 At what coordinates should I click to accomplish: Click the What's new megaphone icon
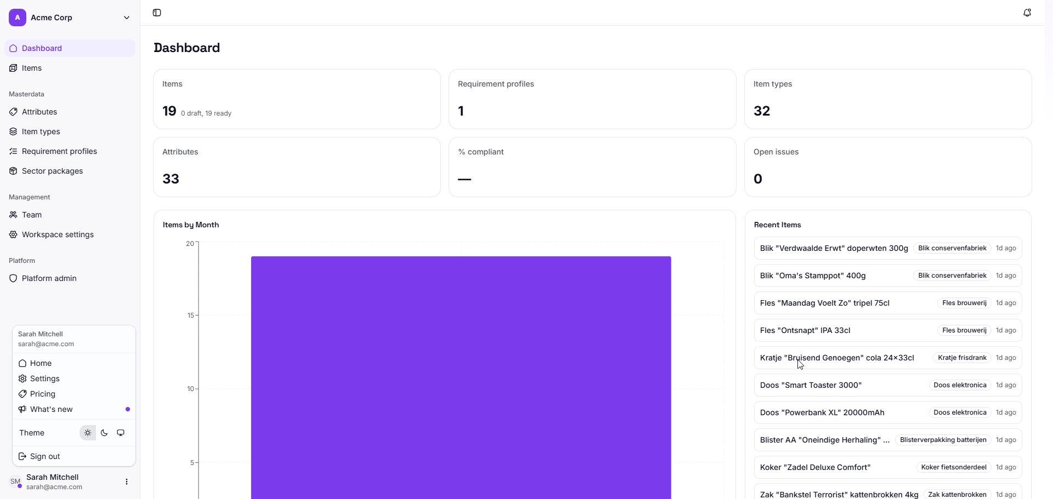coord(22,409)
